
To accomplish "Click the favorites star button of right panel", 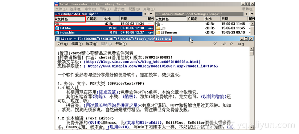I will (246, 14).
